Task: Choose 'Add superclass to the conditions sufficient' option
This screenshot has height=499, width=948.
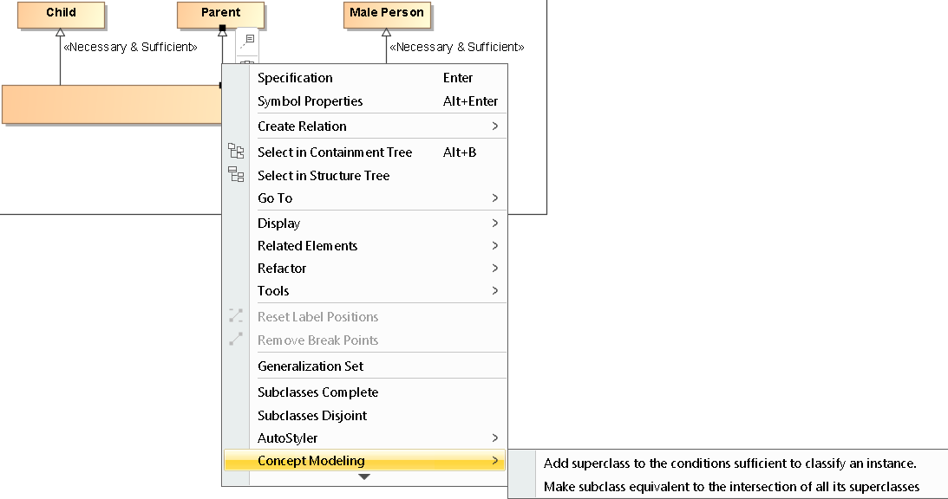Action: click(729, 464)
